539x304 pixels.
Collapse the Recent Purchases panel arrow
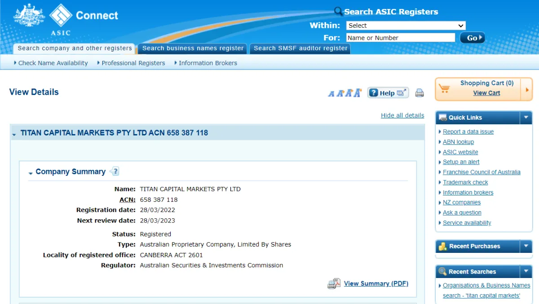(x=526, y=246)
